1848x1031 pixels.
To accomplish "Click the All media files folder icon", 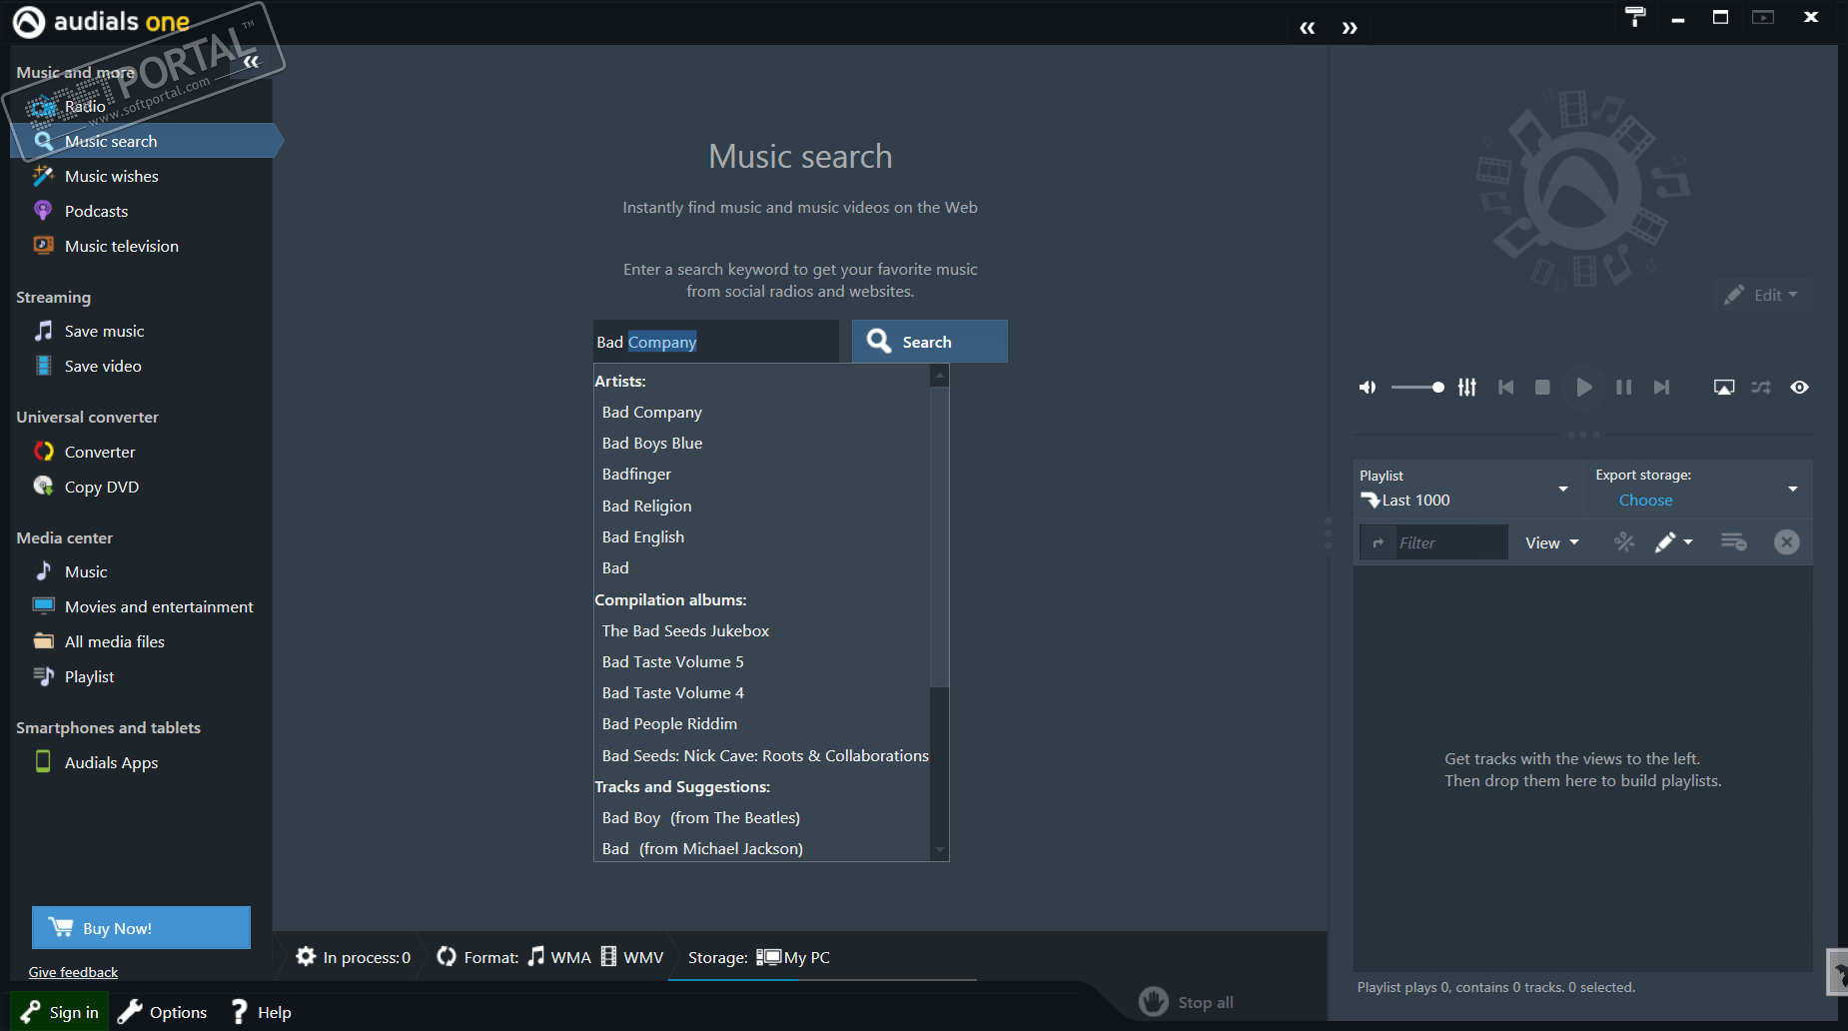I will pos(43,641).
